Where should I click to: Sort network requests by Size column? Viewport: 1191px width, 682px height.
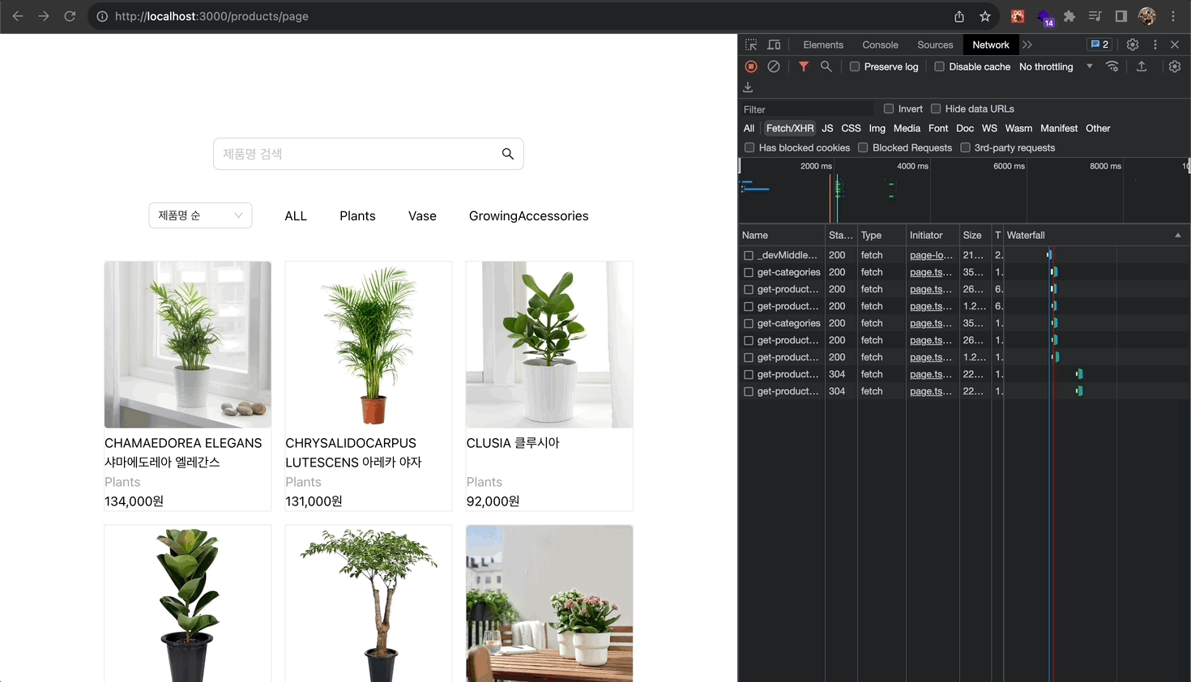click(974, 235)
